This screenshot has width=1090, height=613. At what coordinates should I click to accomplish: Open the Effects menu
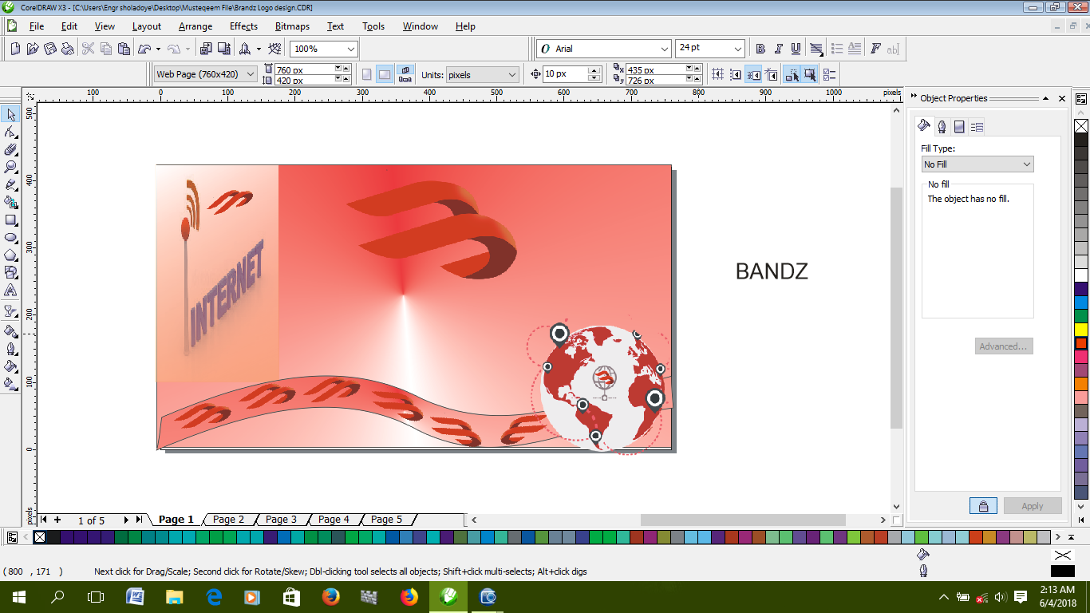(243, 26)
